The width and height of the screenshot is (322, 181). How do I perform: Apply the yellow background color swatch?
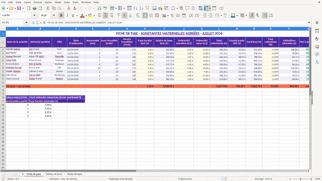point(90,16)
